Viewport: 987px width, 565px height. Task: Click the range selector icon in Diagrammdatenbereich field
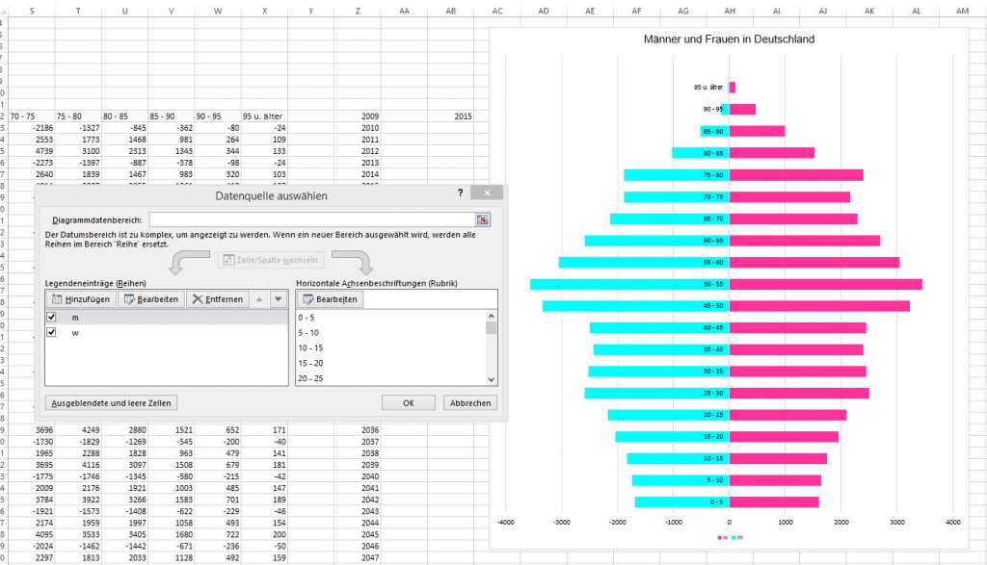482,219
